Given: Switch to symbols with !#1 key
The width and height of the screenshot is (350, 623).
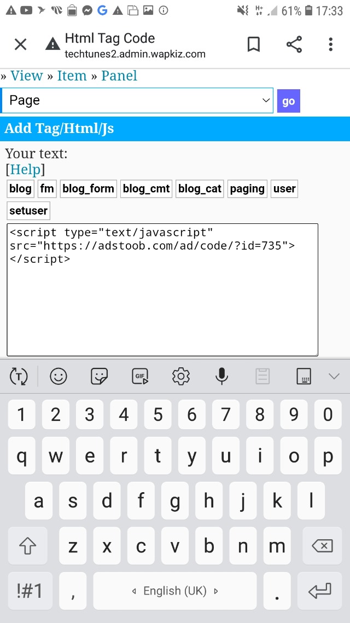Looking at the screenshot, I should (x=30, y=591).
